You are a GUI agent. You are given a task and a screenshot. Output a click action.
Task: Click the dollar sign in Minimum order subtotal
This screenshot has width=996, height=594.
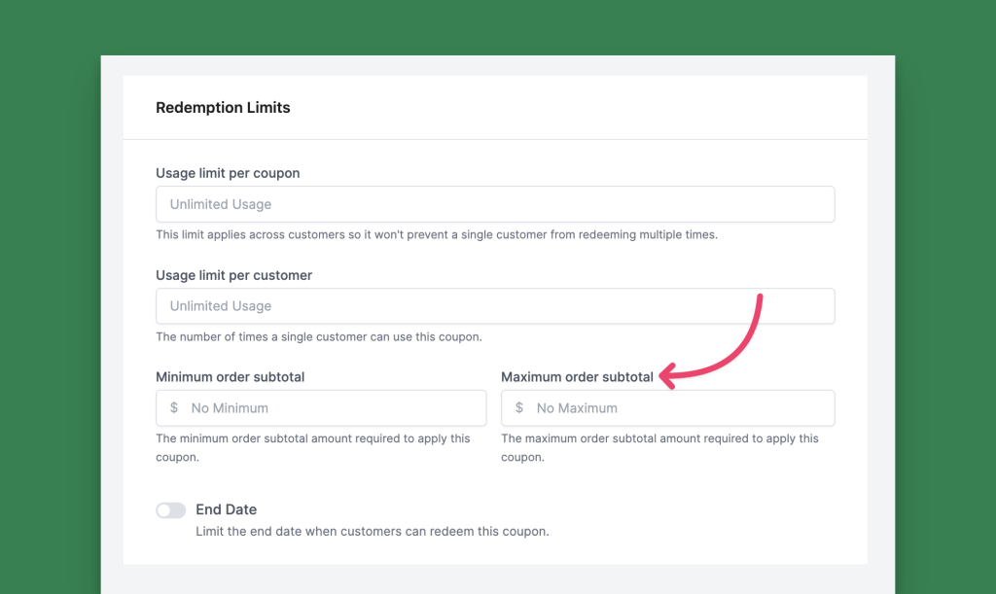click(x=174, y=408)
